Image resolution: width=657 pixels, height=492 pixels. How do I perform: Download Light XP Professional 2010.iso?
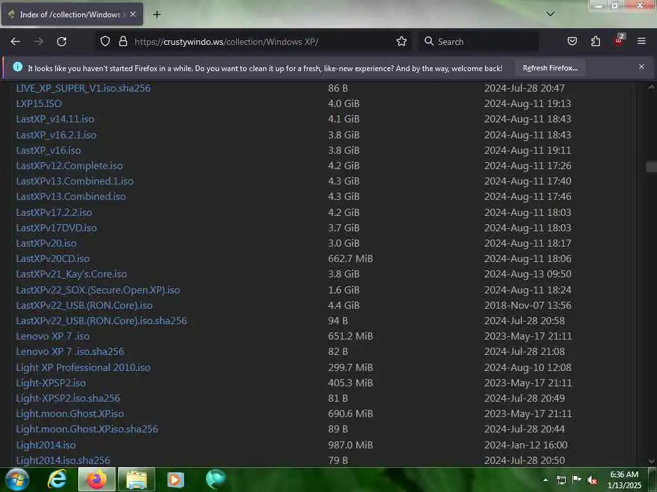(83, 367)
